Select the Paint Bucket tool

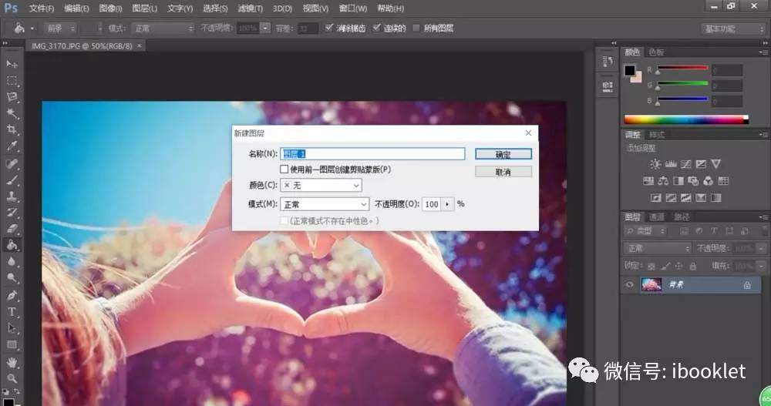pos(12,245)
